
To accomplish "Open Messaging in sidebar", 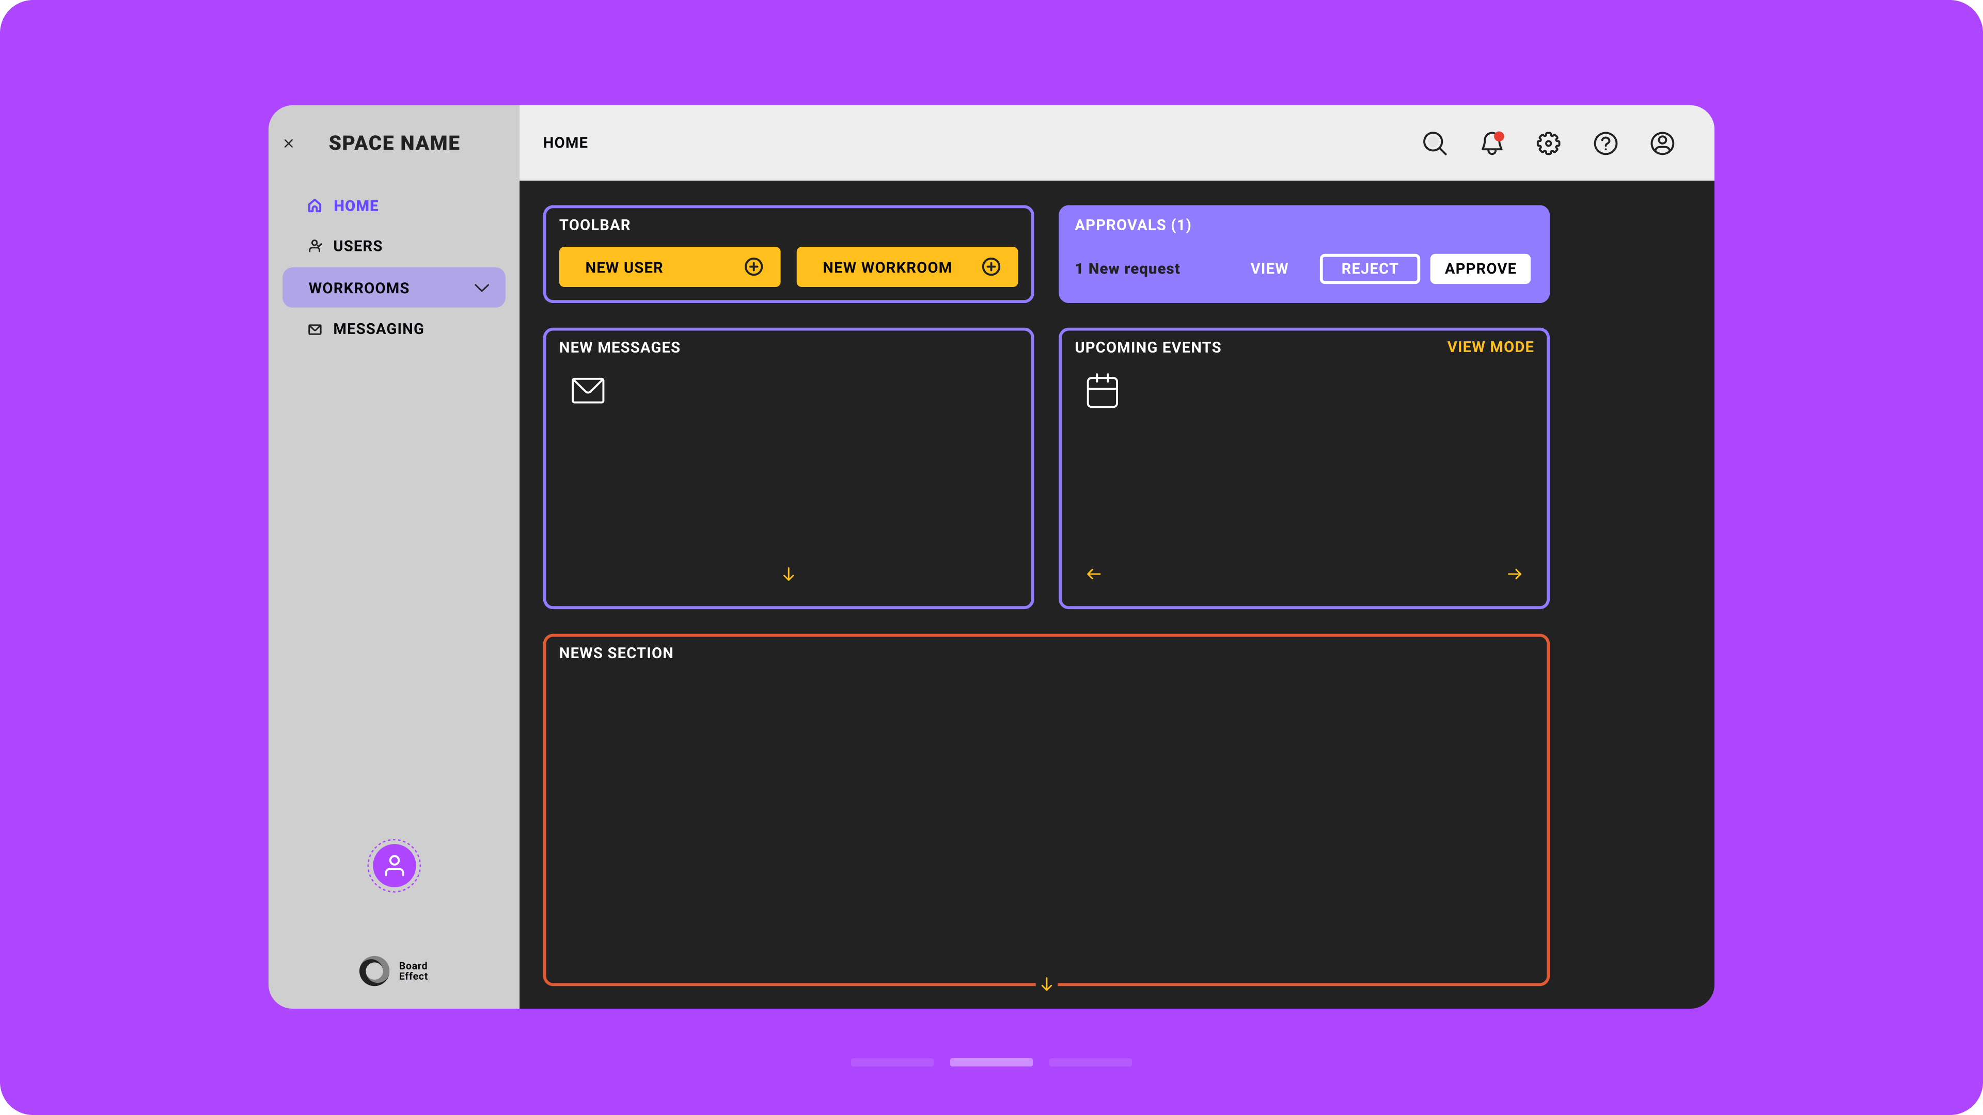I will [x=377, y=329].
